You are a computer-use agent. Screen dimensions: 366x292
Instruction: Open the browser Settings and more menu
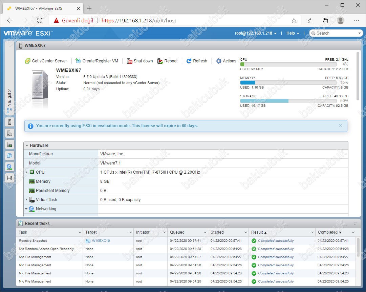point(356,21)
